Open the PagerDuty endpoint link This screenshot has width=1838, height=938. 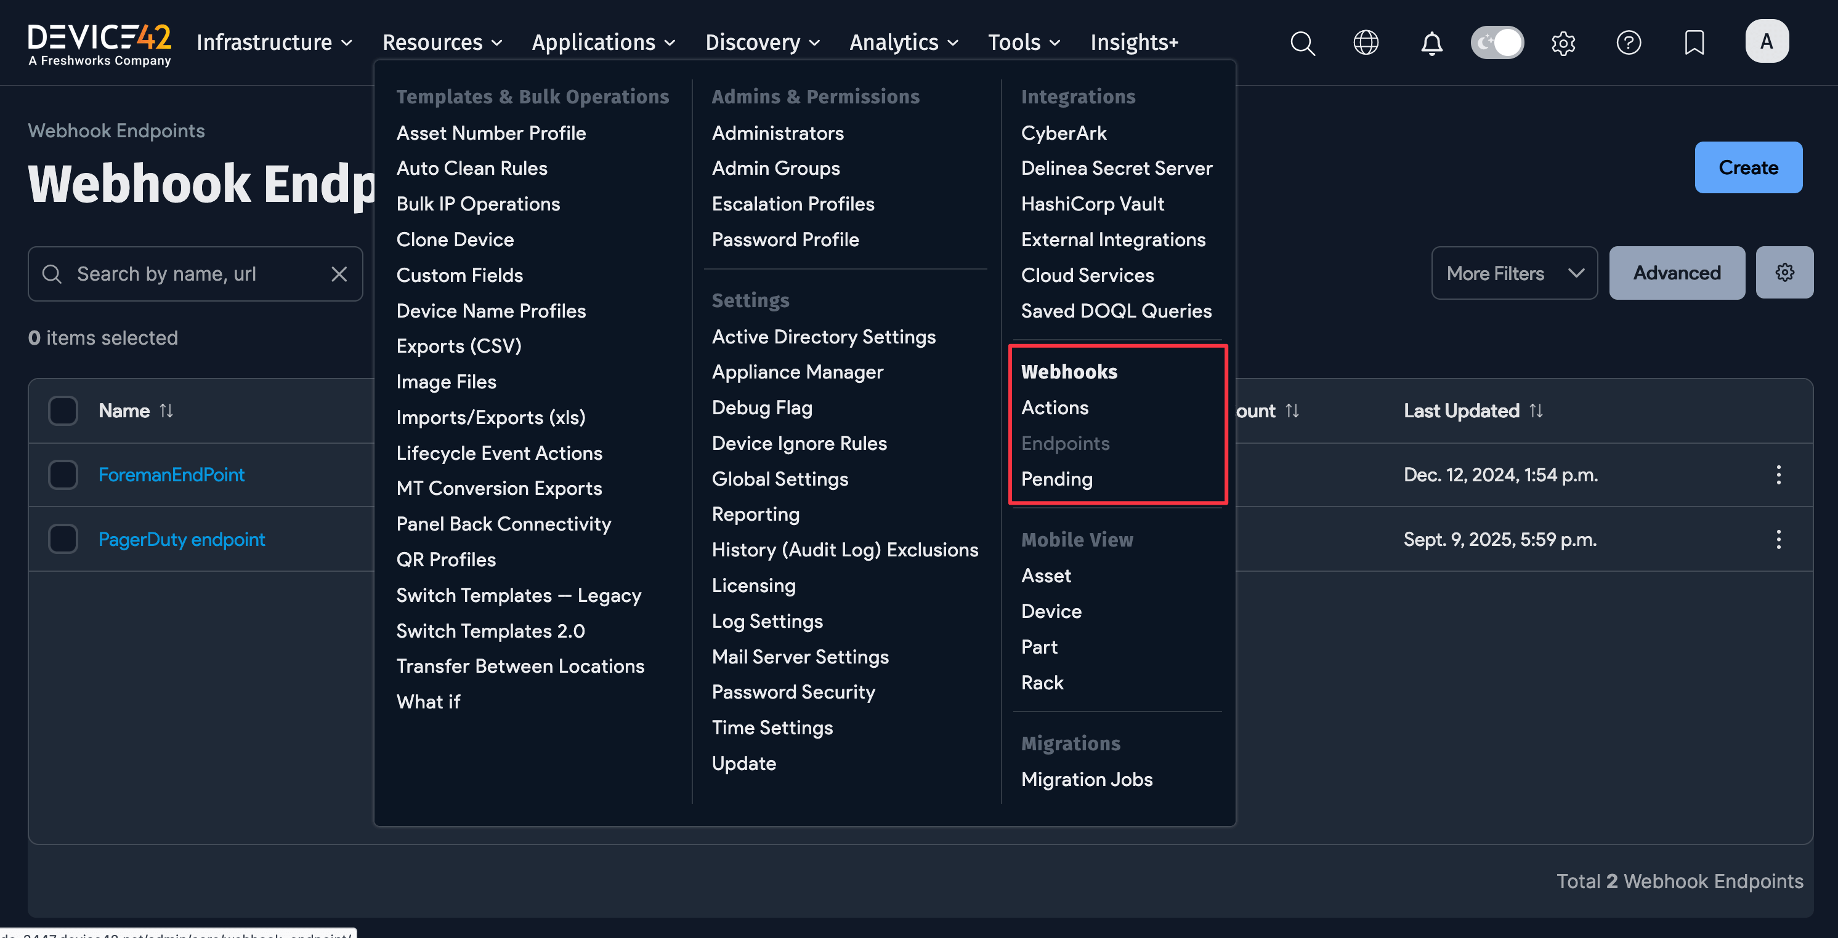[x=181, y=540]
